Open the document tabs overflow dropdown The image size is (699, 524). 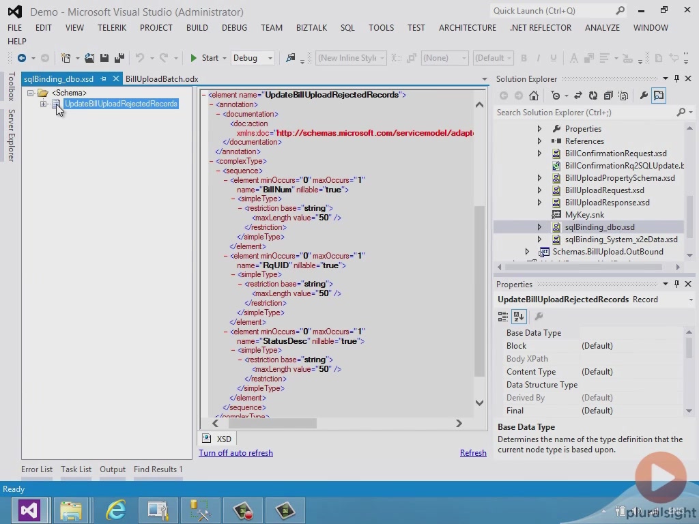click(484, 79)
